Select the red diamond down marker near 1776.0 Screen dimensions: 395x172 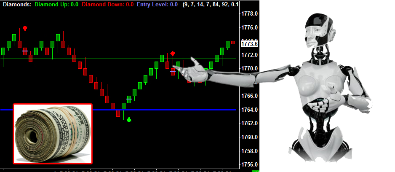pyautogui.click(x=25, y=28)
